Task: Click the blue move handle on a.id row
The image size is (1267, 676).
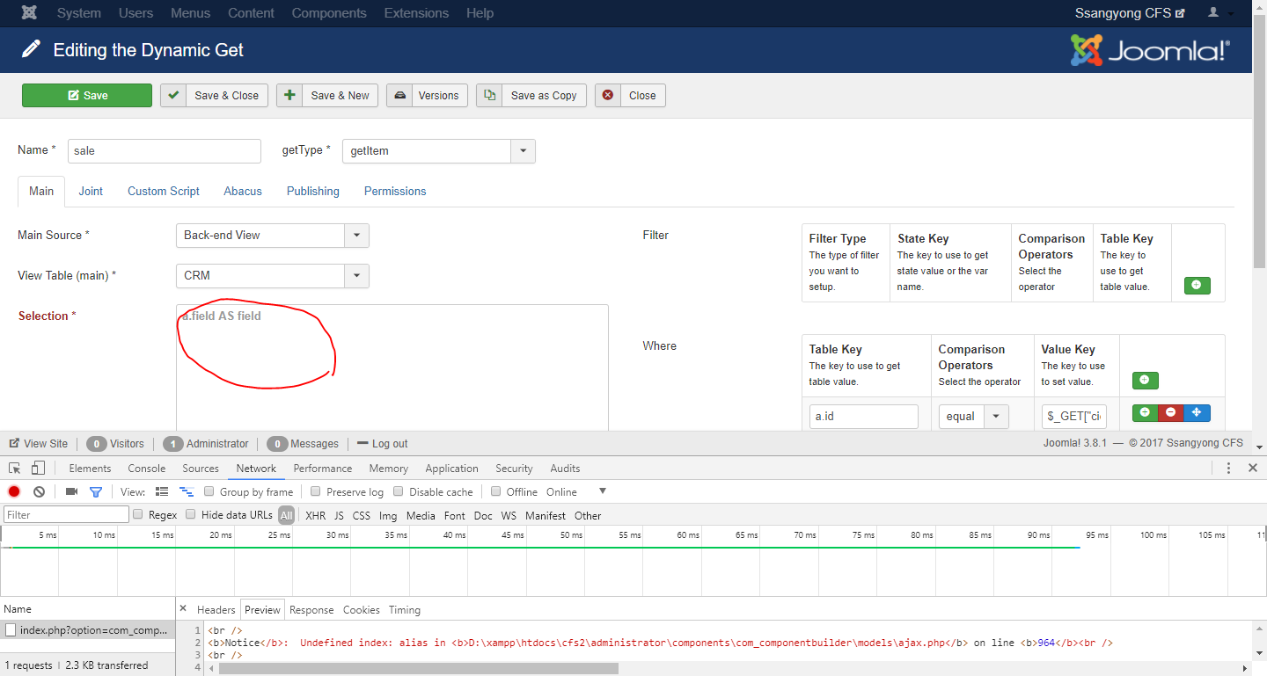Action: pyautogui.click(x=1197, y=413)
